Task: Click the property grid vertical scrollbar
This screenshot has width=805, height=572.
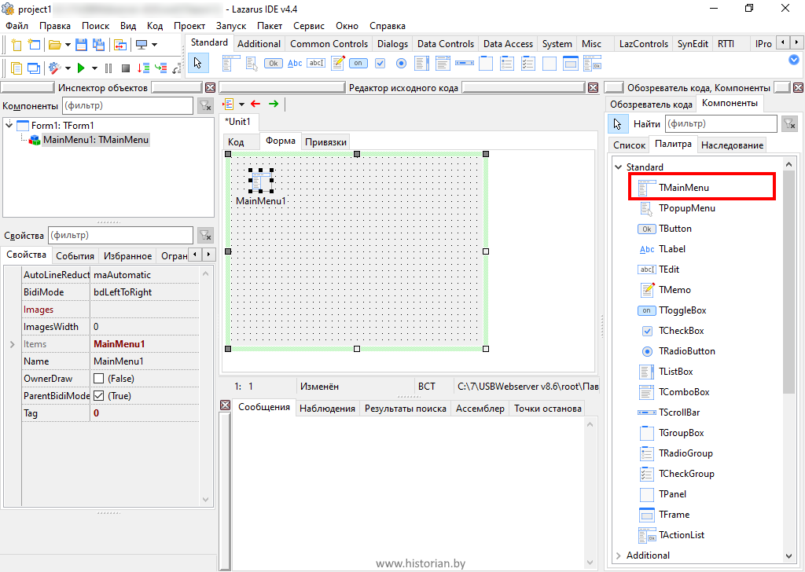Action: [205, 387]
